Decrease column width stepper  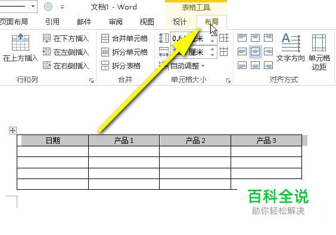(212, 55)
